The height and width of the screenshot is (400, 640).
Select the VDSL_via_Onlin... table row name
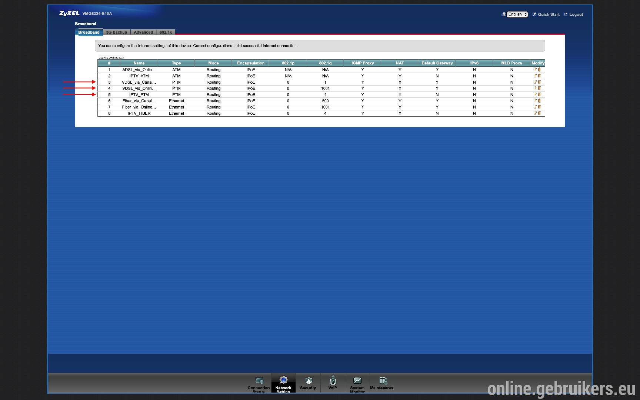139,89
